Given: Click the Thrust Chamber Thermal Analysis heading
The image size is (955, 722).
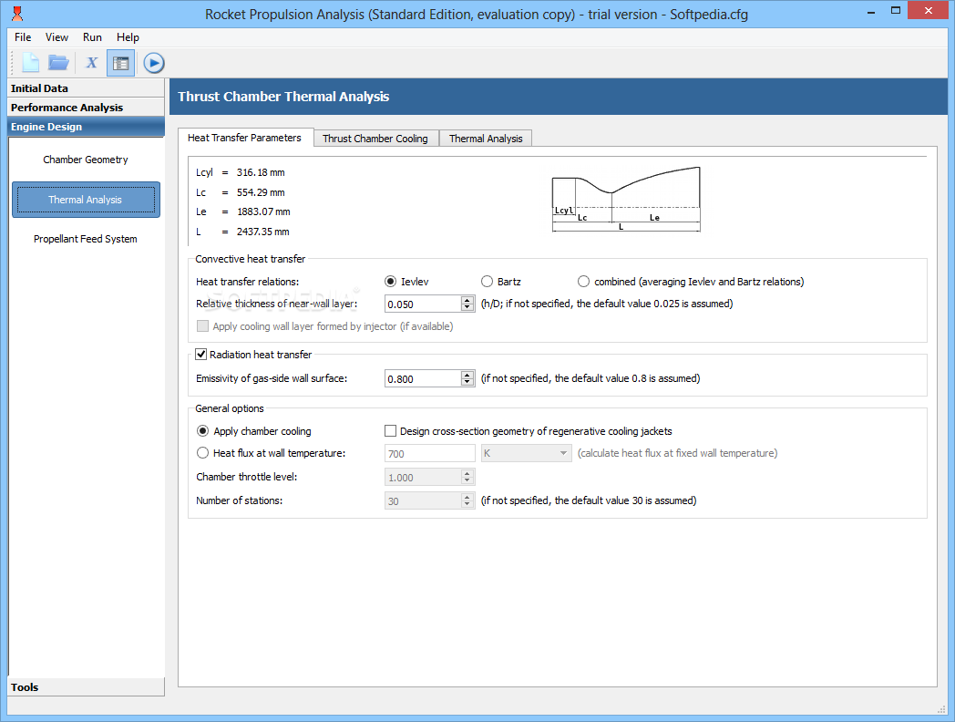Looking at the screenshot, I should [283, 97].
